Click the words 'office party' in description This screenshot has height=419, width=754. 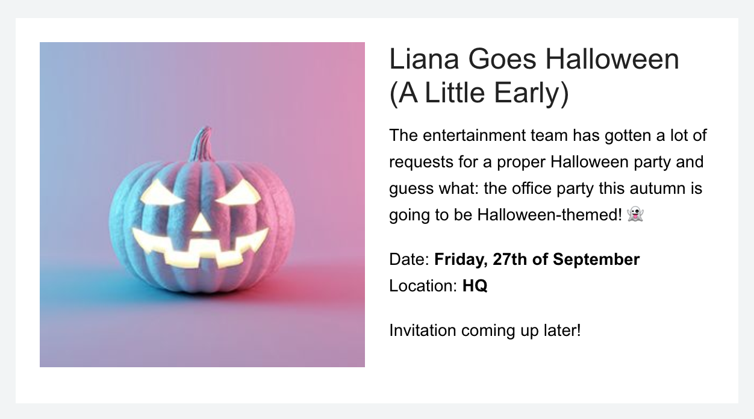click(552, 188)
